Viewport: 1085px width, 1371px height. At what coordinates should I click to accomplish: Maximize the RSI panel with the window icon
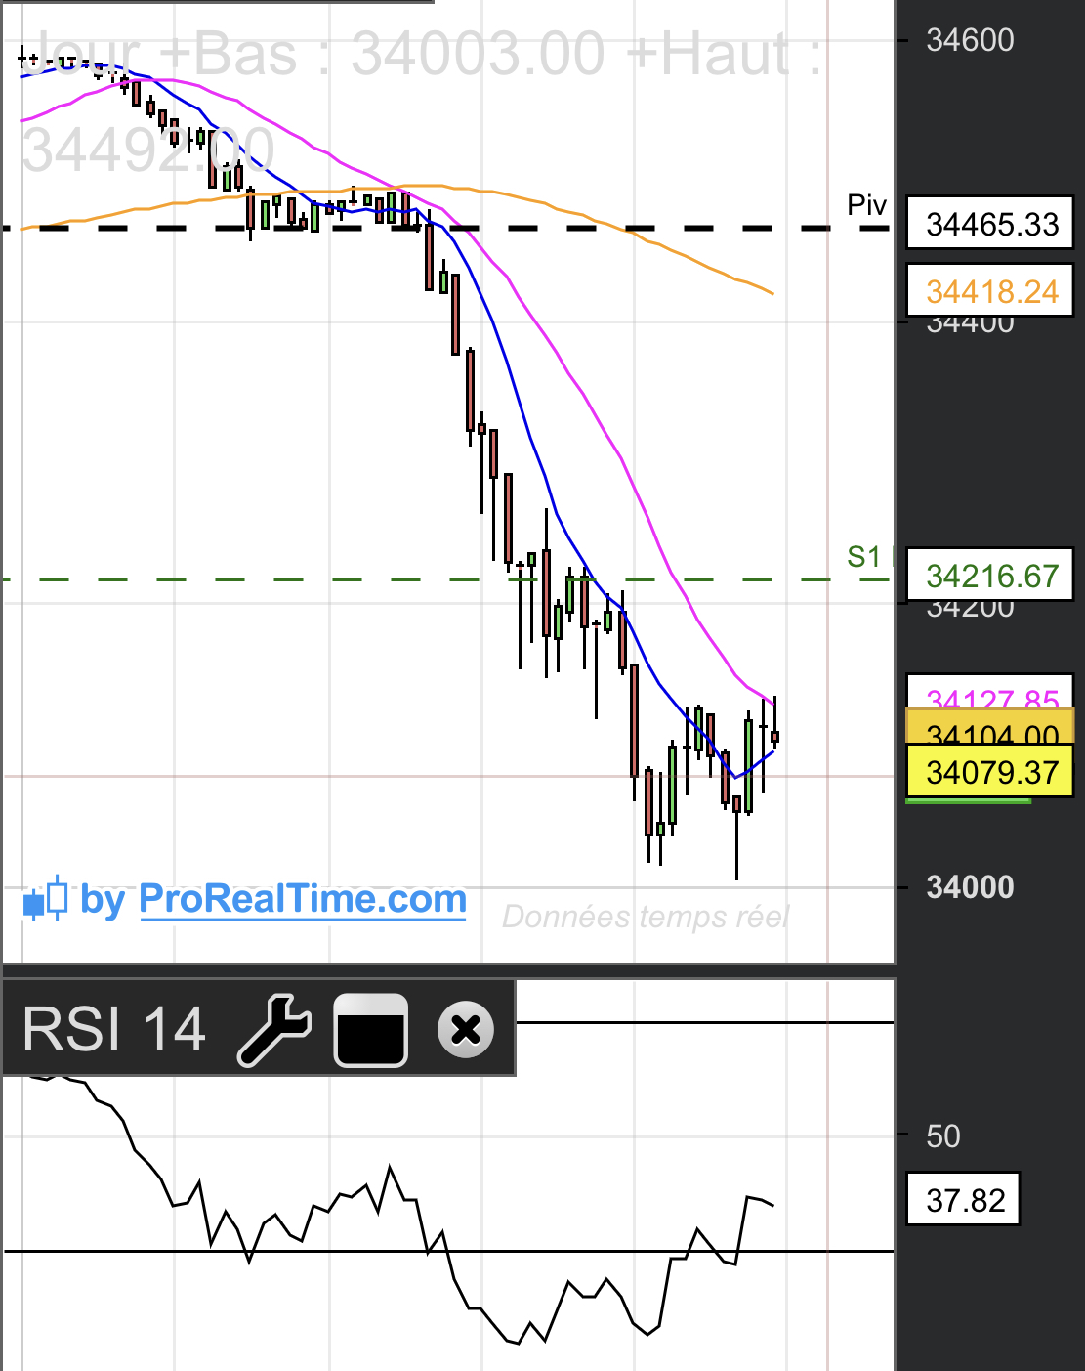(370, 1030)
